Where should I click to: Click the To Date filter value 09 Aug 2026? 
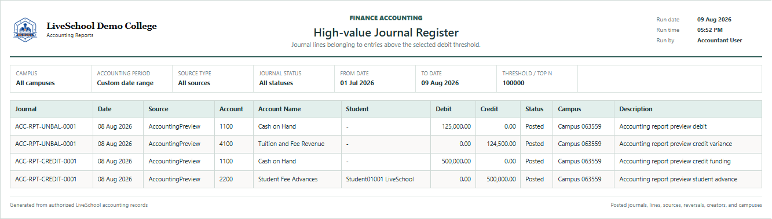[x=440, y=83]
